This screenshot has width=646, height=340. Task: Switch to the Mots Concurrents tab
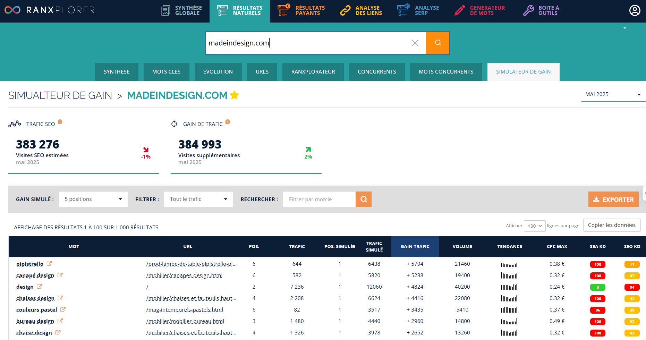click(446, 72)
